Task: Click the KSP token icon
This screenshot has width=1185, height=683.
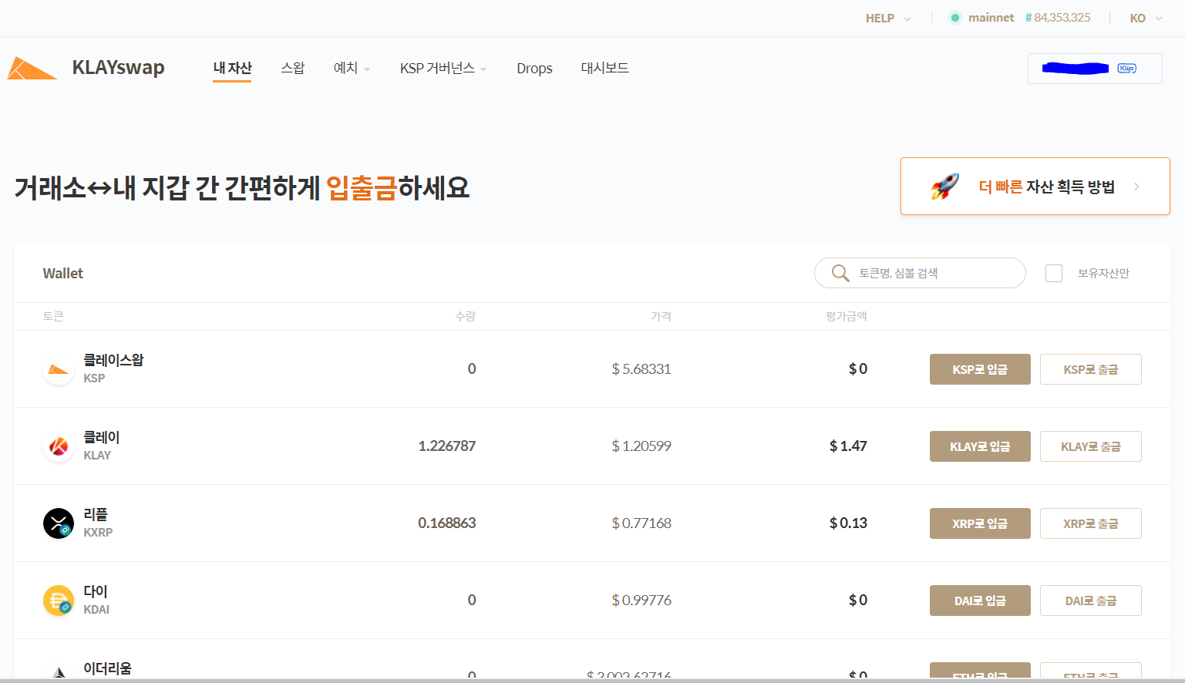Action: point(59,369)
